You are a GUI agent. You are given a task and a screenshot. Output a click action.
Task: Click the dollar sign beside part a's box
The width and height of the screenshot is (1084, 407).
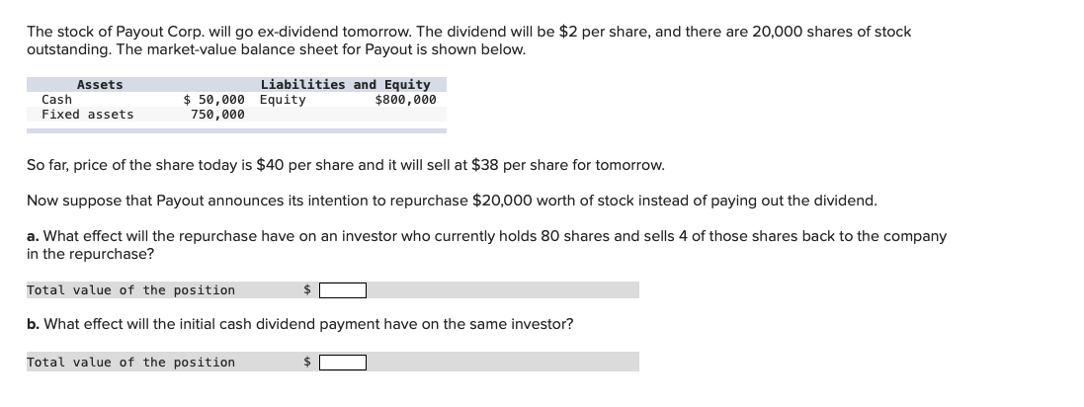coord(307,290)
